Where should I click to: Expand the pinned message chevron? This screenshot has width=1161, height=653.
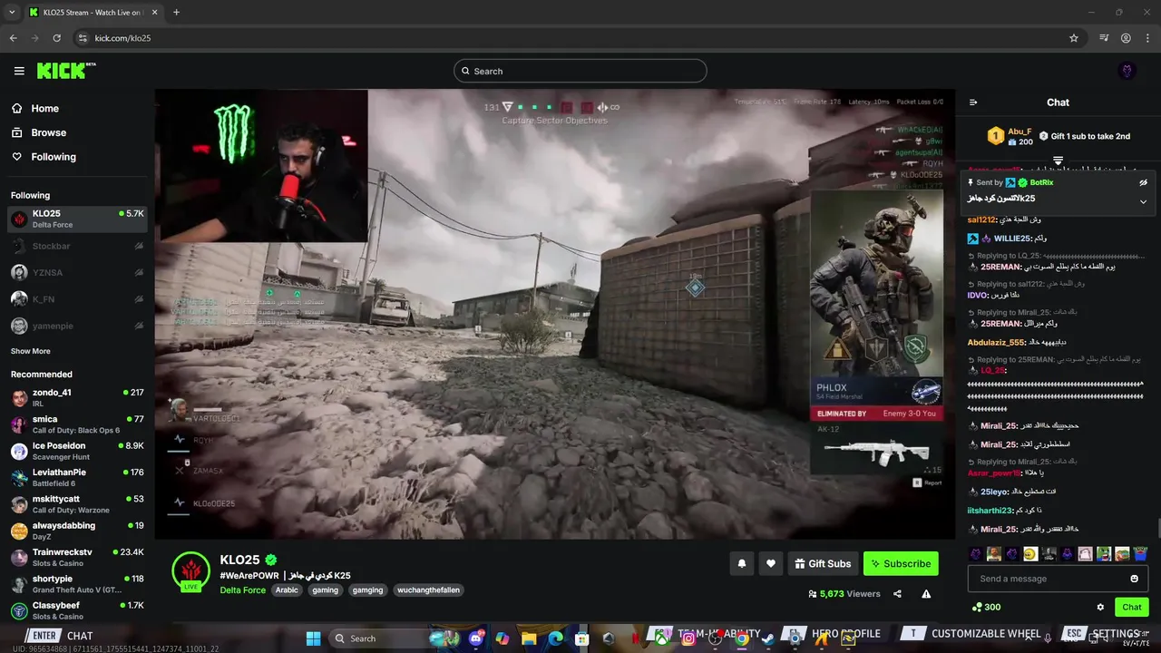[x=1143, y=201]
